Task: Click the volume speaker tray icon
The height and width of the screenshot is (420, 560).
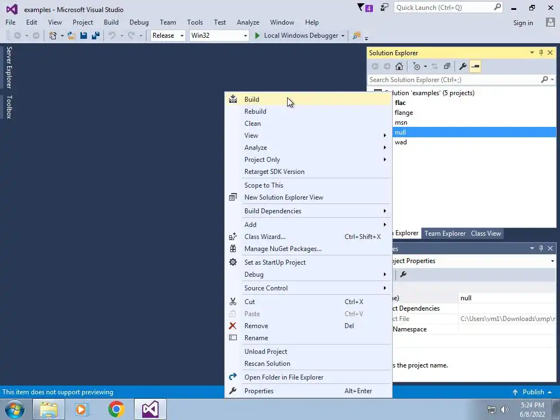Action: pos(504,410)
